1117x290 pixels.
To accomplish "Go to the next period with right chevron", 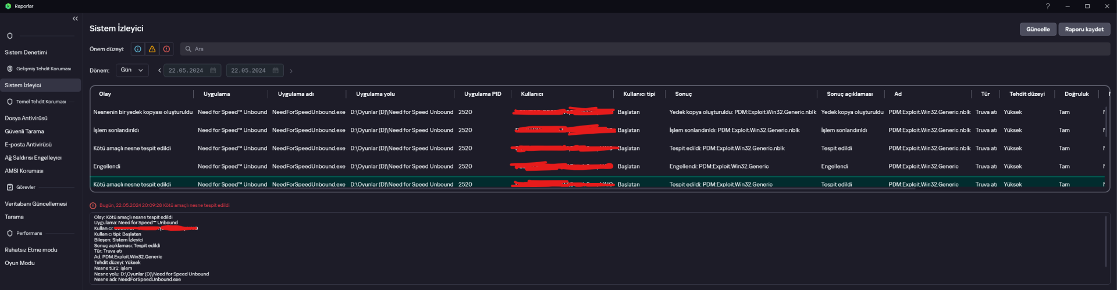I will click(291, 71).
